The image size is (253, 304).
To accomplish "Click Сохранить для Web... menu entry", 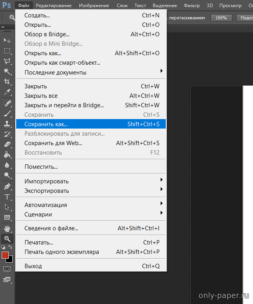I will pyautogui.click(x=91, y=143).
